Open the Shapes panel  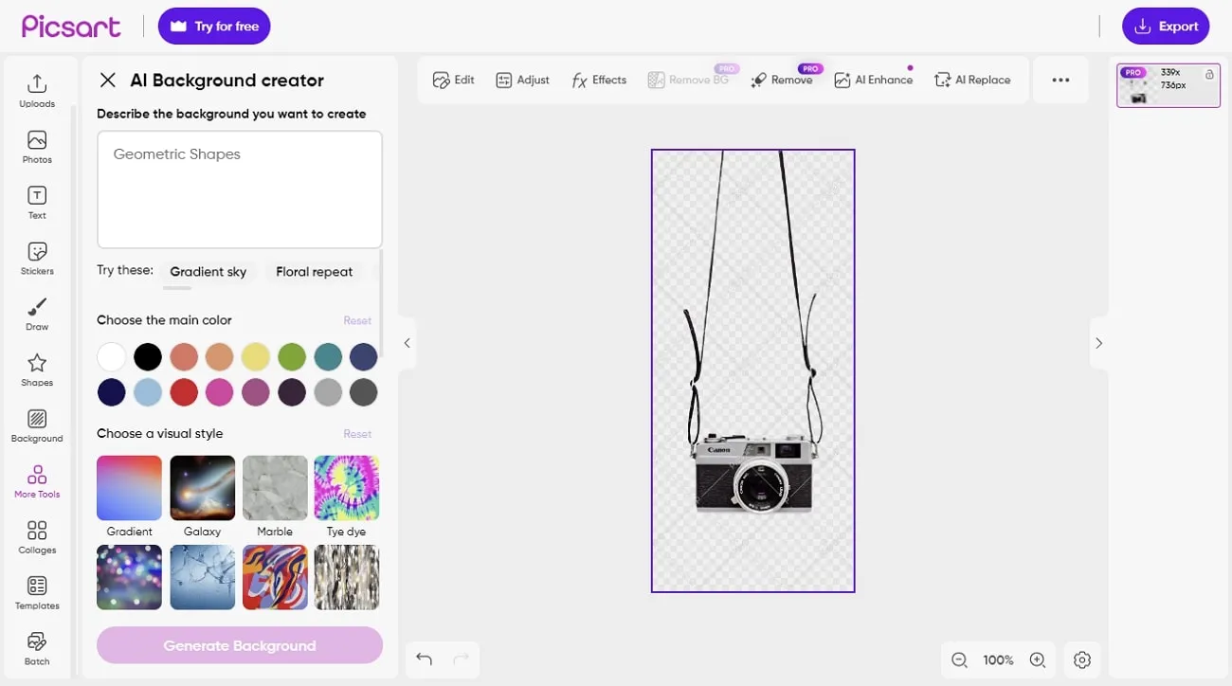click(x=36, y=369)
